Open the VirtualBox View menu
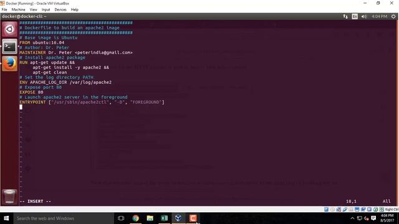 33,10
